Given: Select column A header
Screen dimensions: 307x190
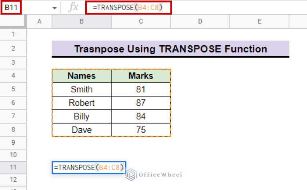Looking at the screenshot, I should [39, 21].
